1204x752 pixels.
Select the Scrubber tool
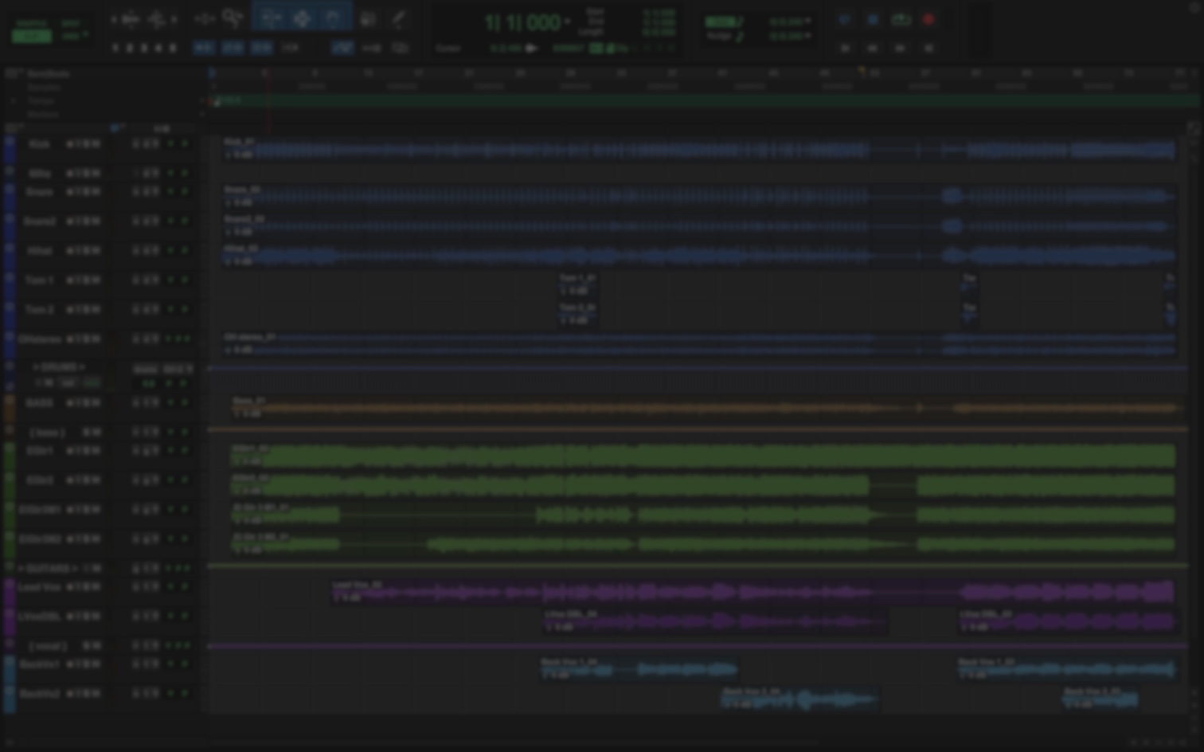(x=367, y=18)
